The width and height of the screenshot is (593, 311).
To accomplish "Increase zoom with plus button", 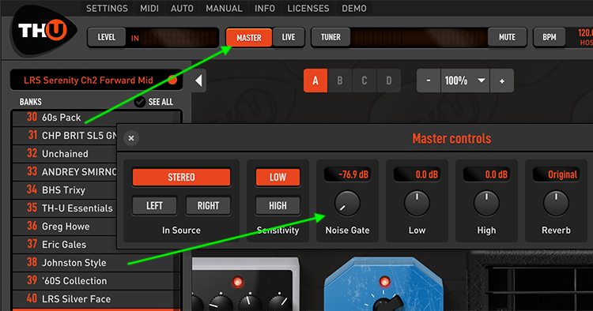I will [502, 81].
